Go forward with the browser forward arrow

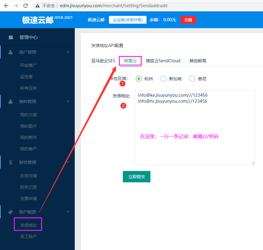coord(16,6)
